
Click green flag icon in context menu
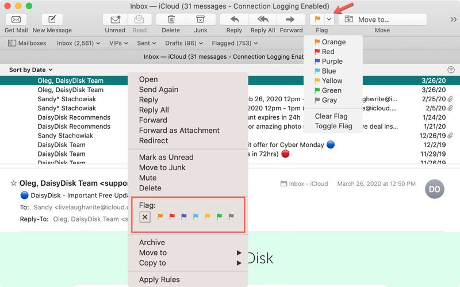point(219,217)
